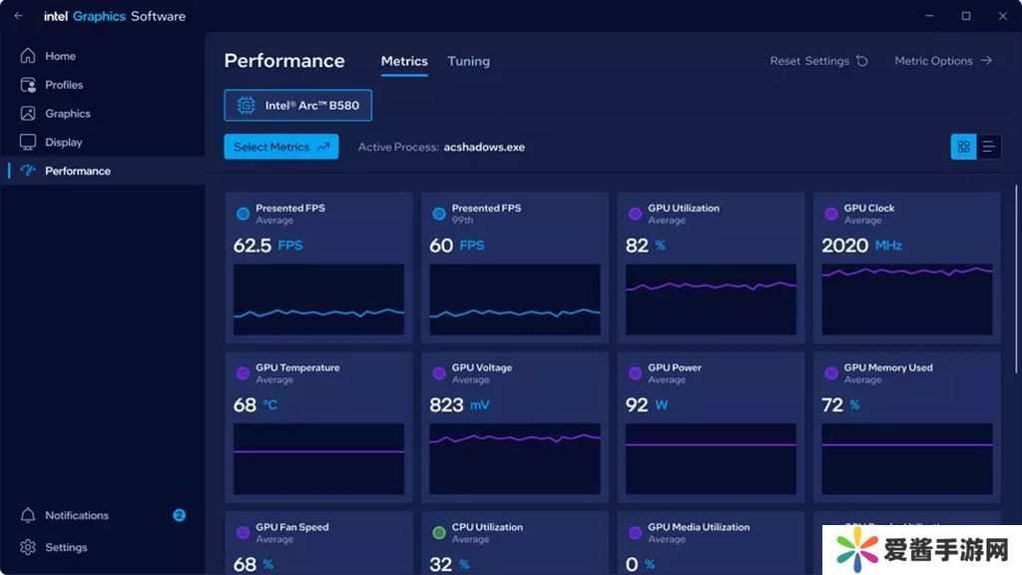Open the Home page from sidebar

click(x=59, y=56)
